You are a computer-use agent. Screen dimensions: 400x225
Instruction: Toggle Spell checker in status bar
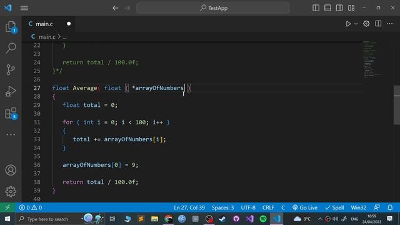click(x=334, y=207)
